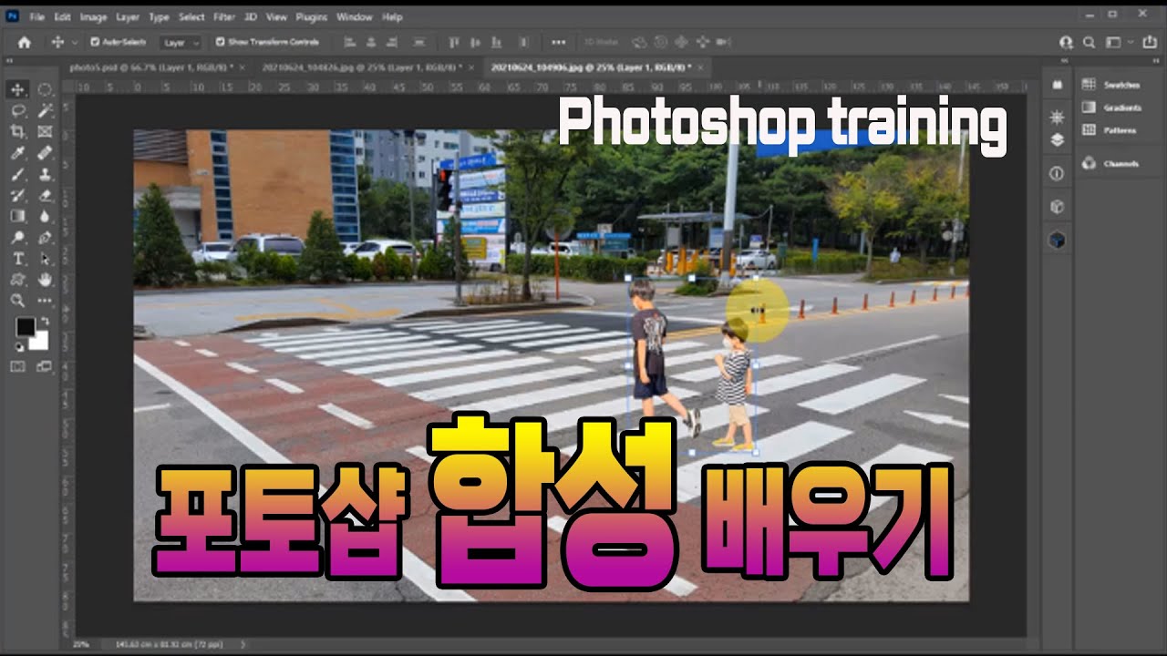Close the photo5.psd document tab

tap(243, 67)
